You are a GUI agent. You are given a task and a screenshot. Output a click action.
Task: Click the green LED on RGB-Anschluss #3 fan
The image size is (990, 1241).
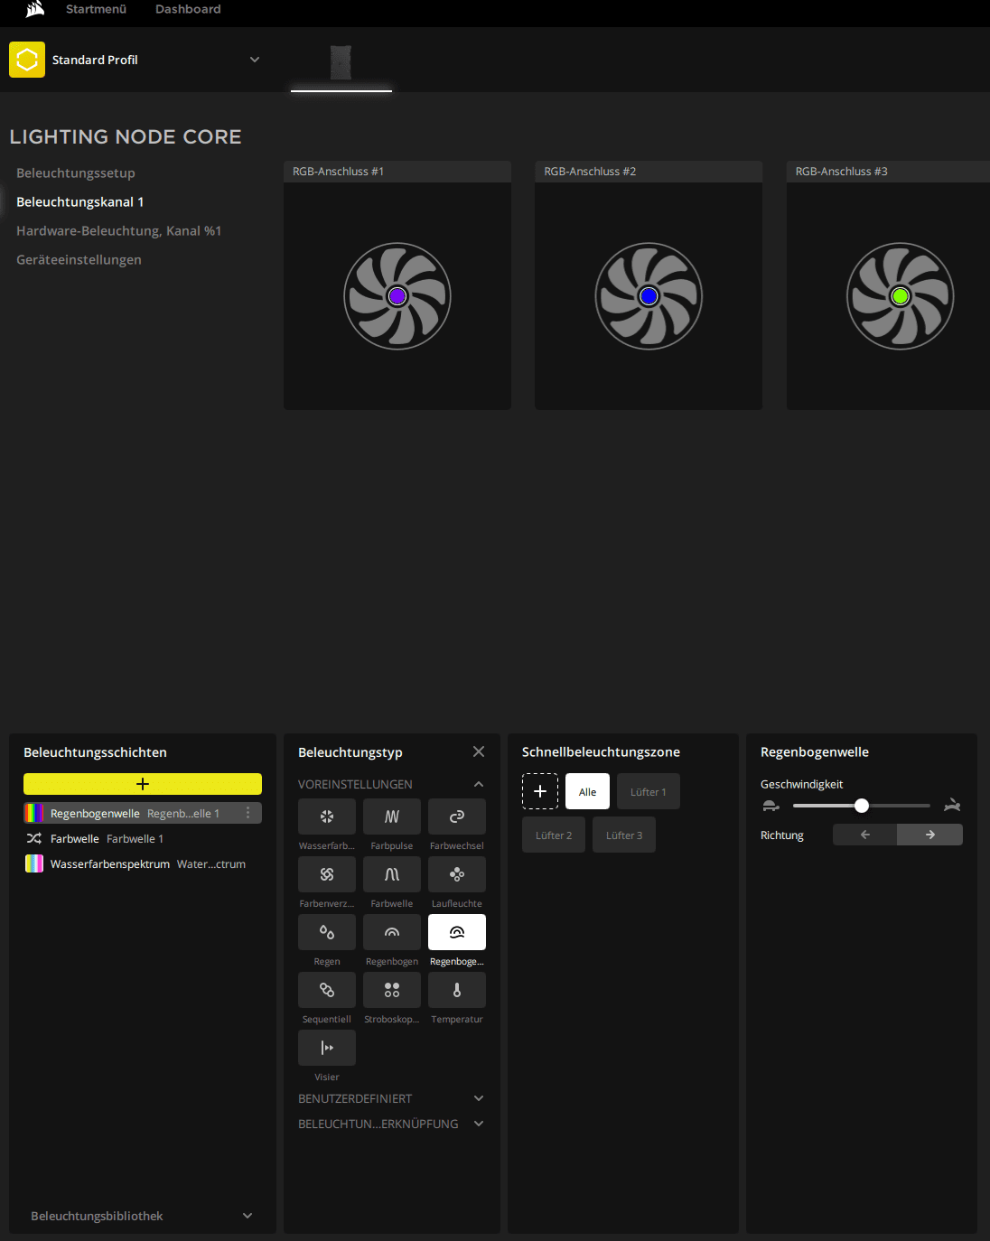[x=900, y=296]
